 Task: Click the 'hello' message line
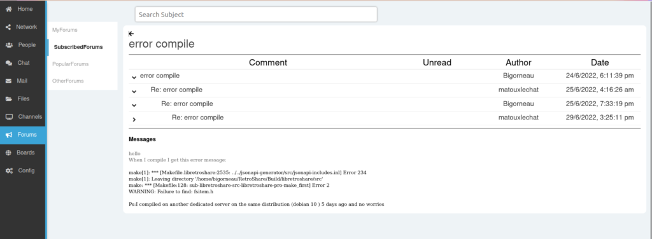[134, 154]
